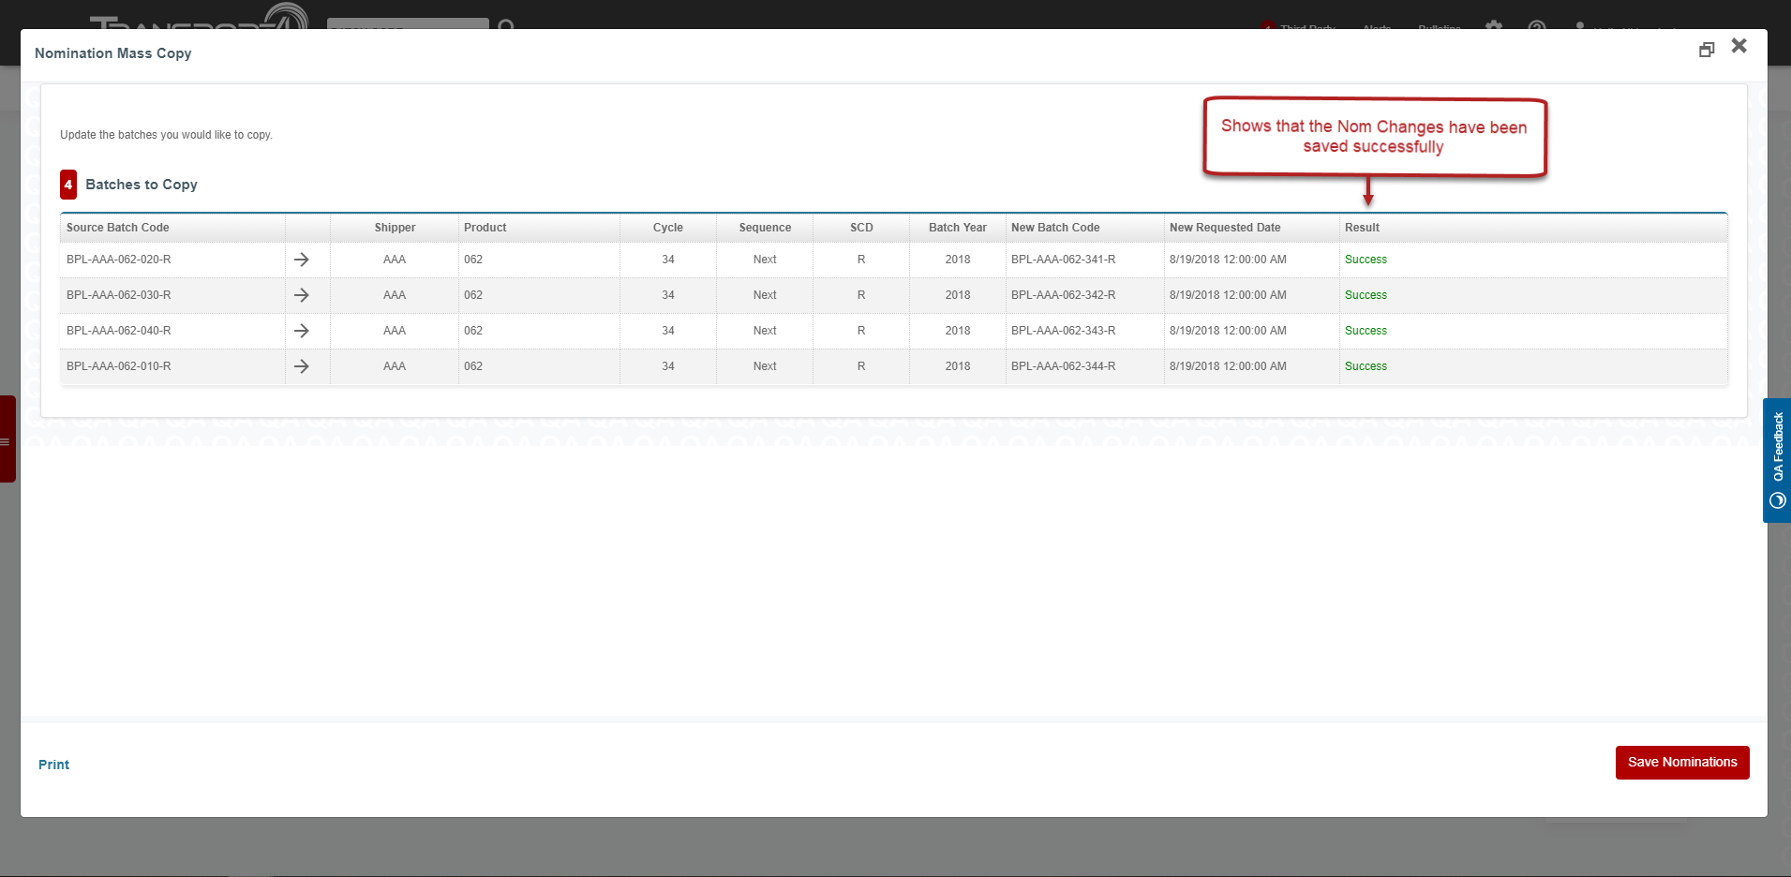Sort by New Requested Date column

tap(1224, 228)
